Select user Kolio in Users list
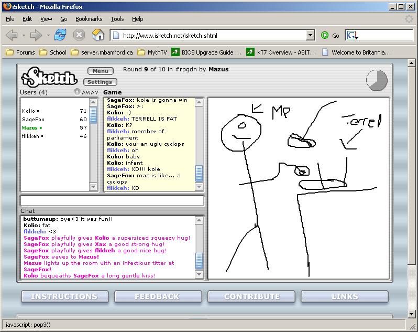The width and height of the screenshot is (418, 332). (x=29, y=111)
